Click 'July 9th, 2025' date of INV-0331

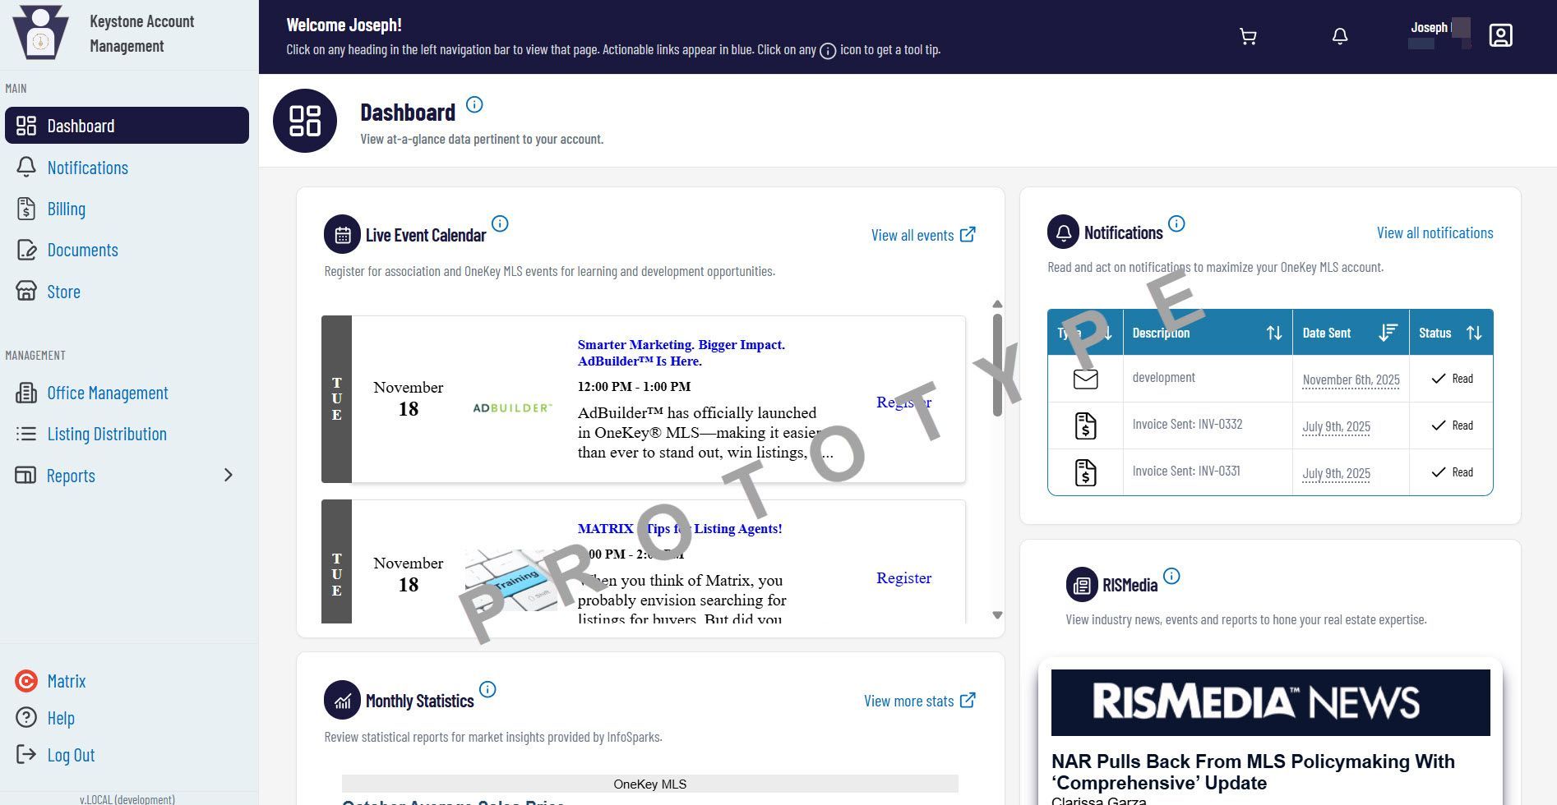click(1336, 473)
